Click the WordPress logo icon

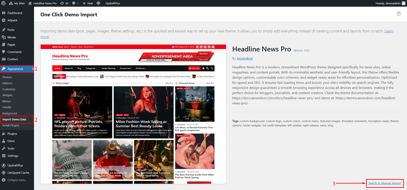(x=4, y=3)
